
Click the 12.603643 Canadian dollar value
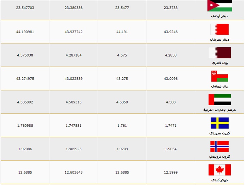[73, 172]
